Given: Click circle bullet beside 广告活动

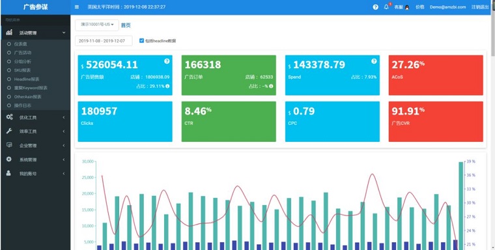Looking at the screenshot, I should click(9, 53).
